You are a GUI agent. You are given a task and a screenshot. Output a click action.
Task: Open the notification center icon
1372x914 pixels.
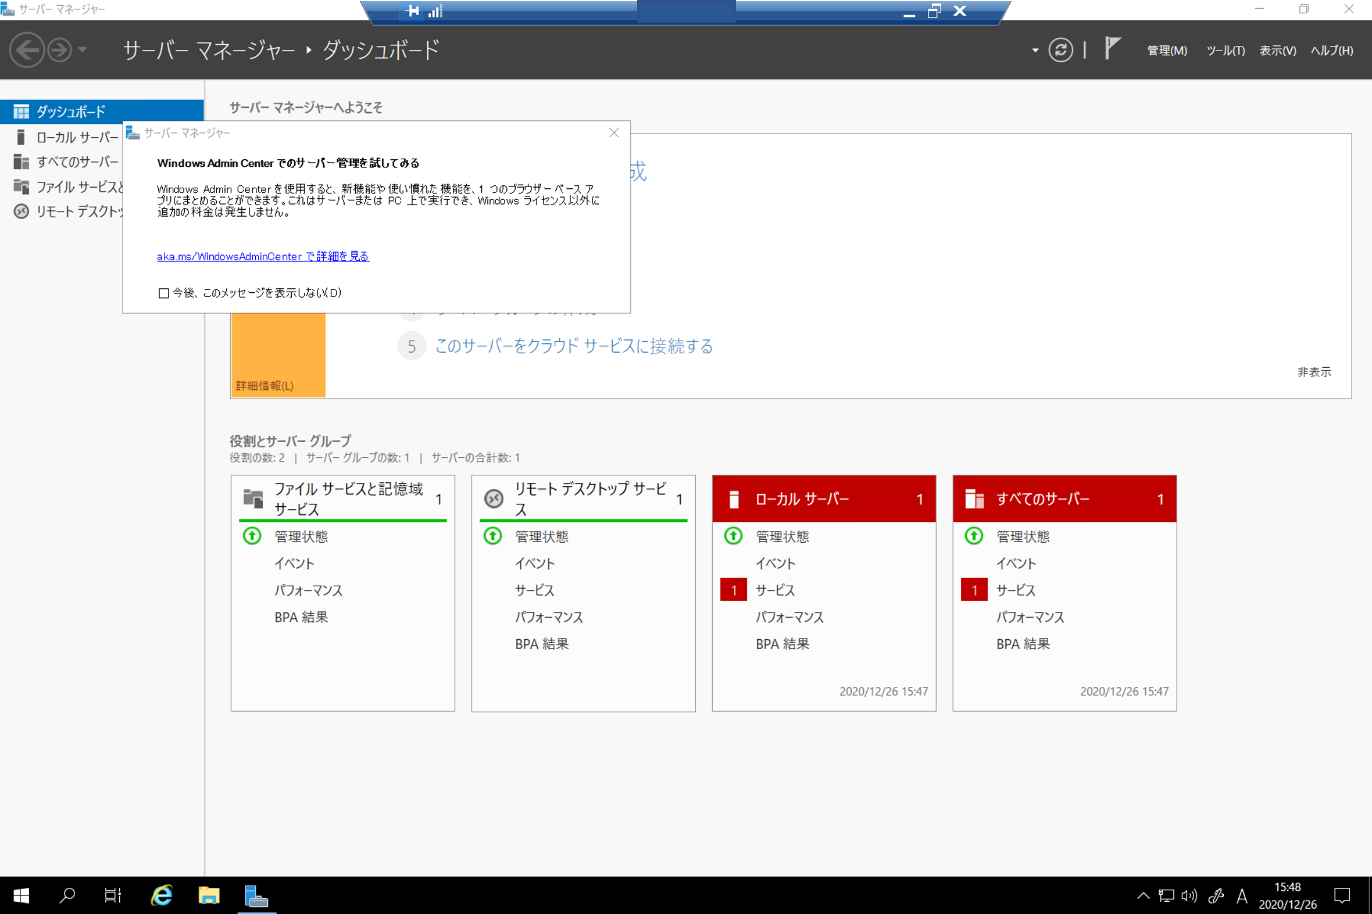click(1343, 895)
